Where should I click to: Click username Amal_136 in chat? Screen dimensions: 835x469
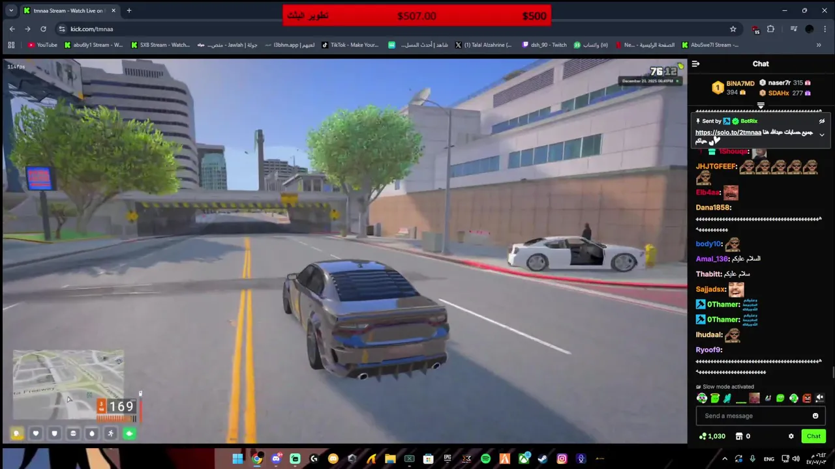point(712,259)
